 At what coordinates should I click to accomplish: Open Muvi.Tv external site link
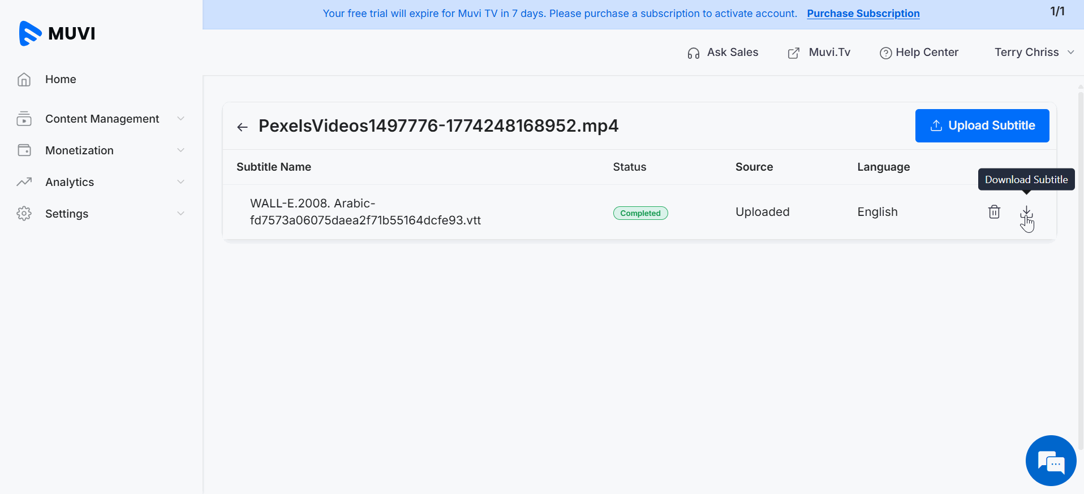819,53
